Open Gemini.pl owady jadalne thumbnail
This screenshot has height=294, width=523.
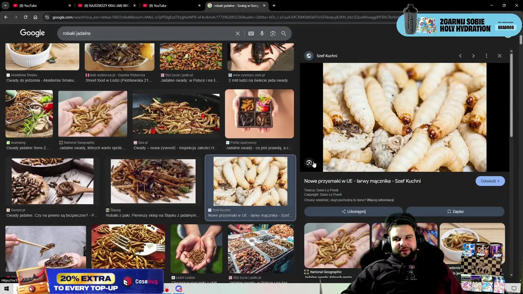pos(52,181)
